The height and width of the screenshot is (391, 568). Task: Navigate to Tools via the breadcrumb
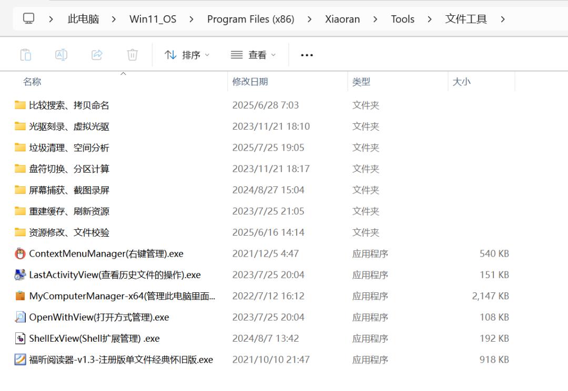click(402, 19)
